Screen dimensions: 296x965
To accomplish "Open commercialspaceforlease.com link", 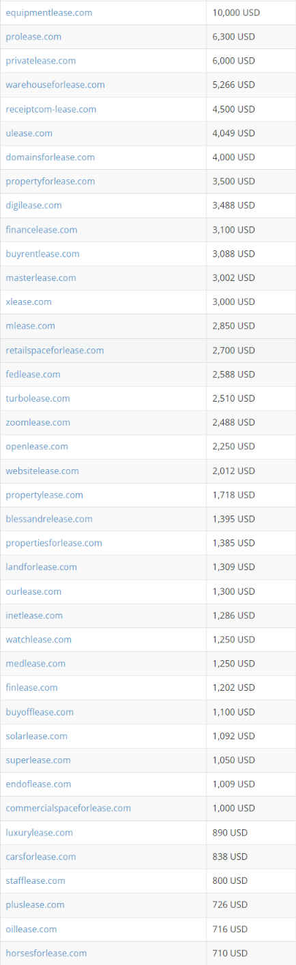I will [x=68, y=808].
